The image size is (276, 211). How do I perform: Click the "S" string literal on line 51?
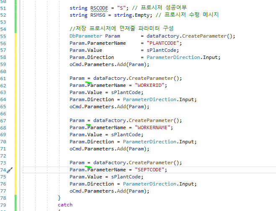[x=121, y=8]
